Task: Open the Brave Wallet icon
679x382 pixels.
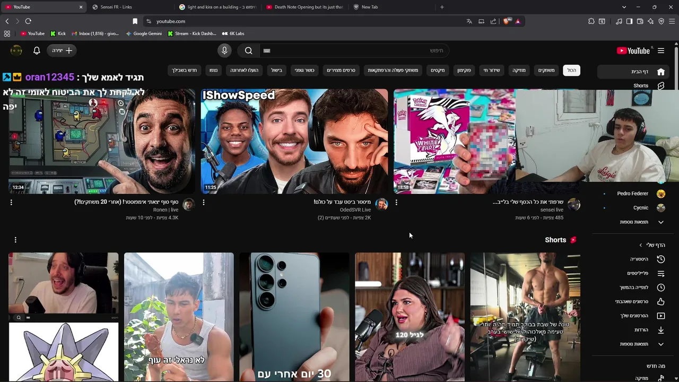Action: (640, 21)
